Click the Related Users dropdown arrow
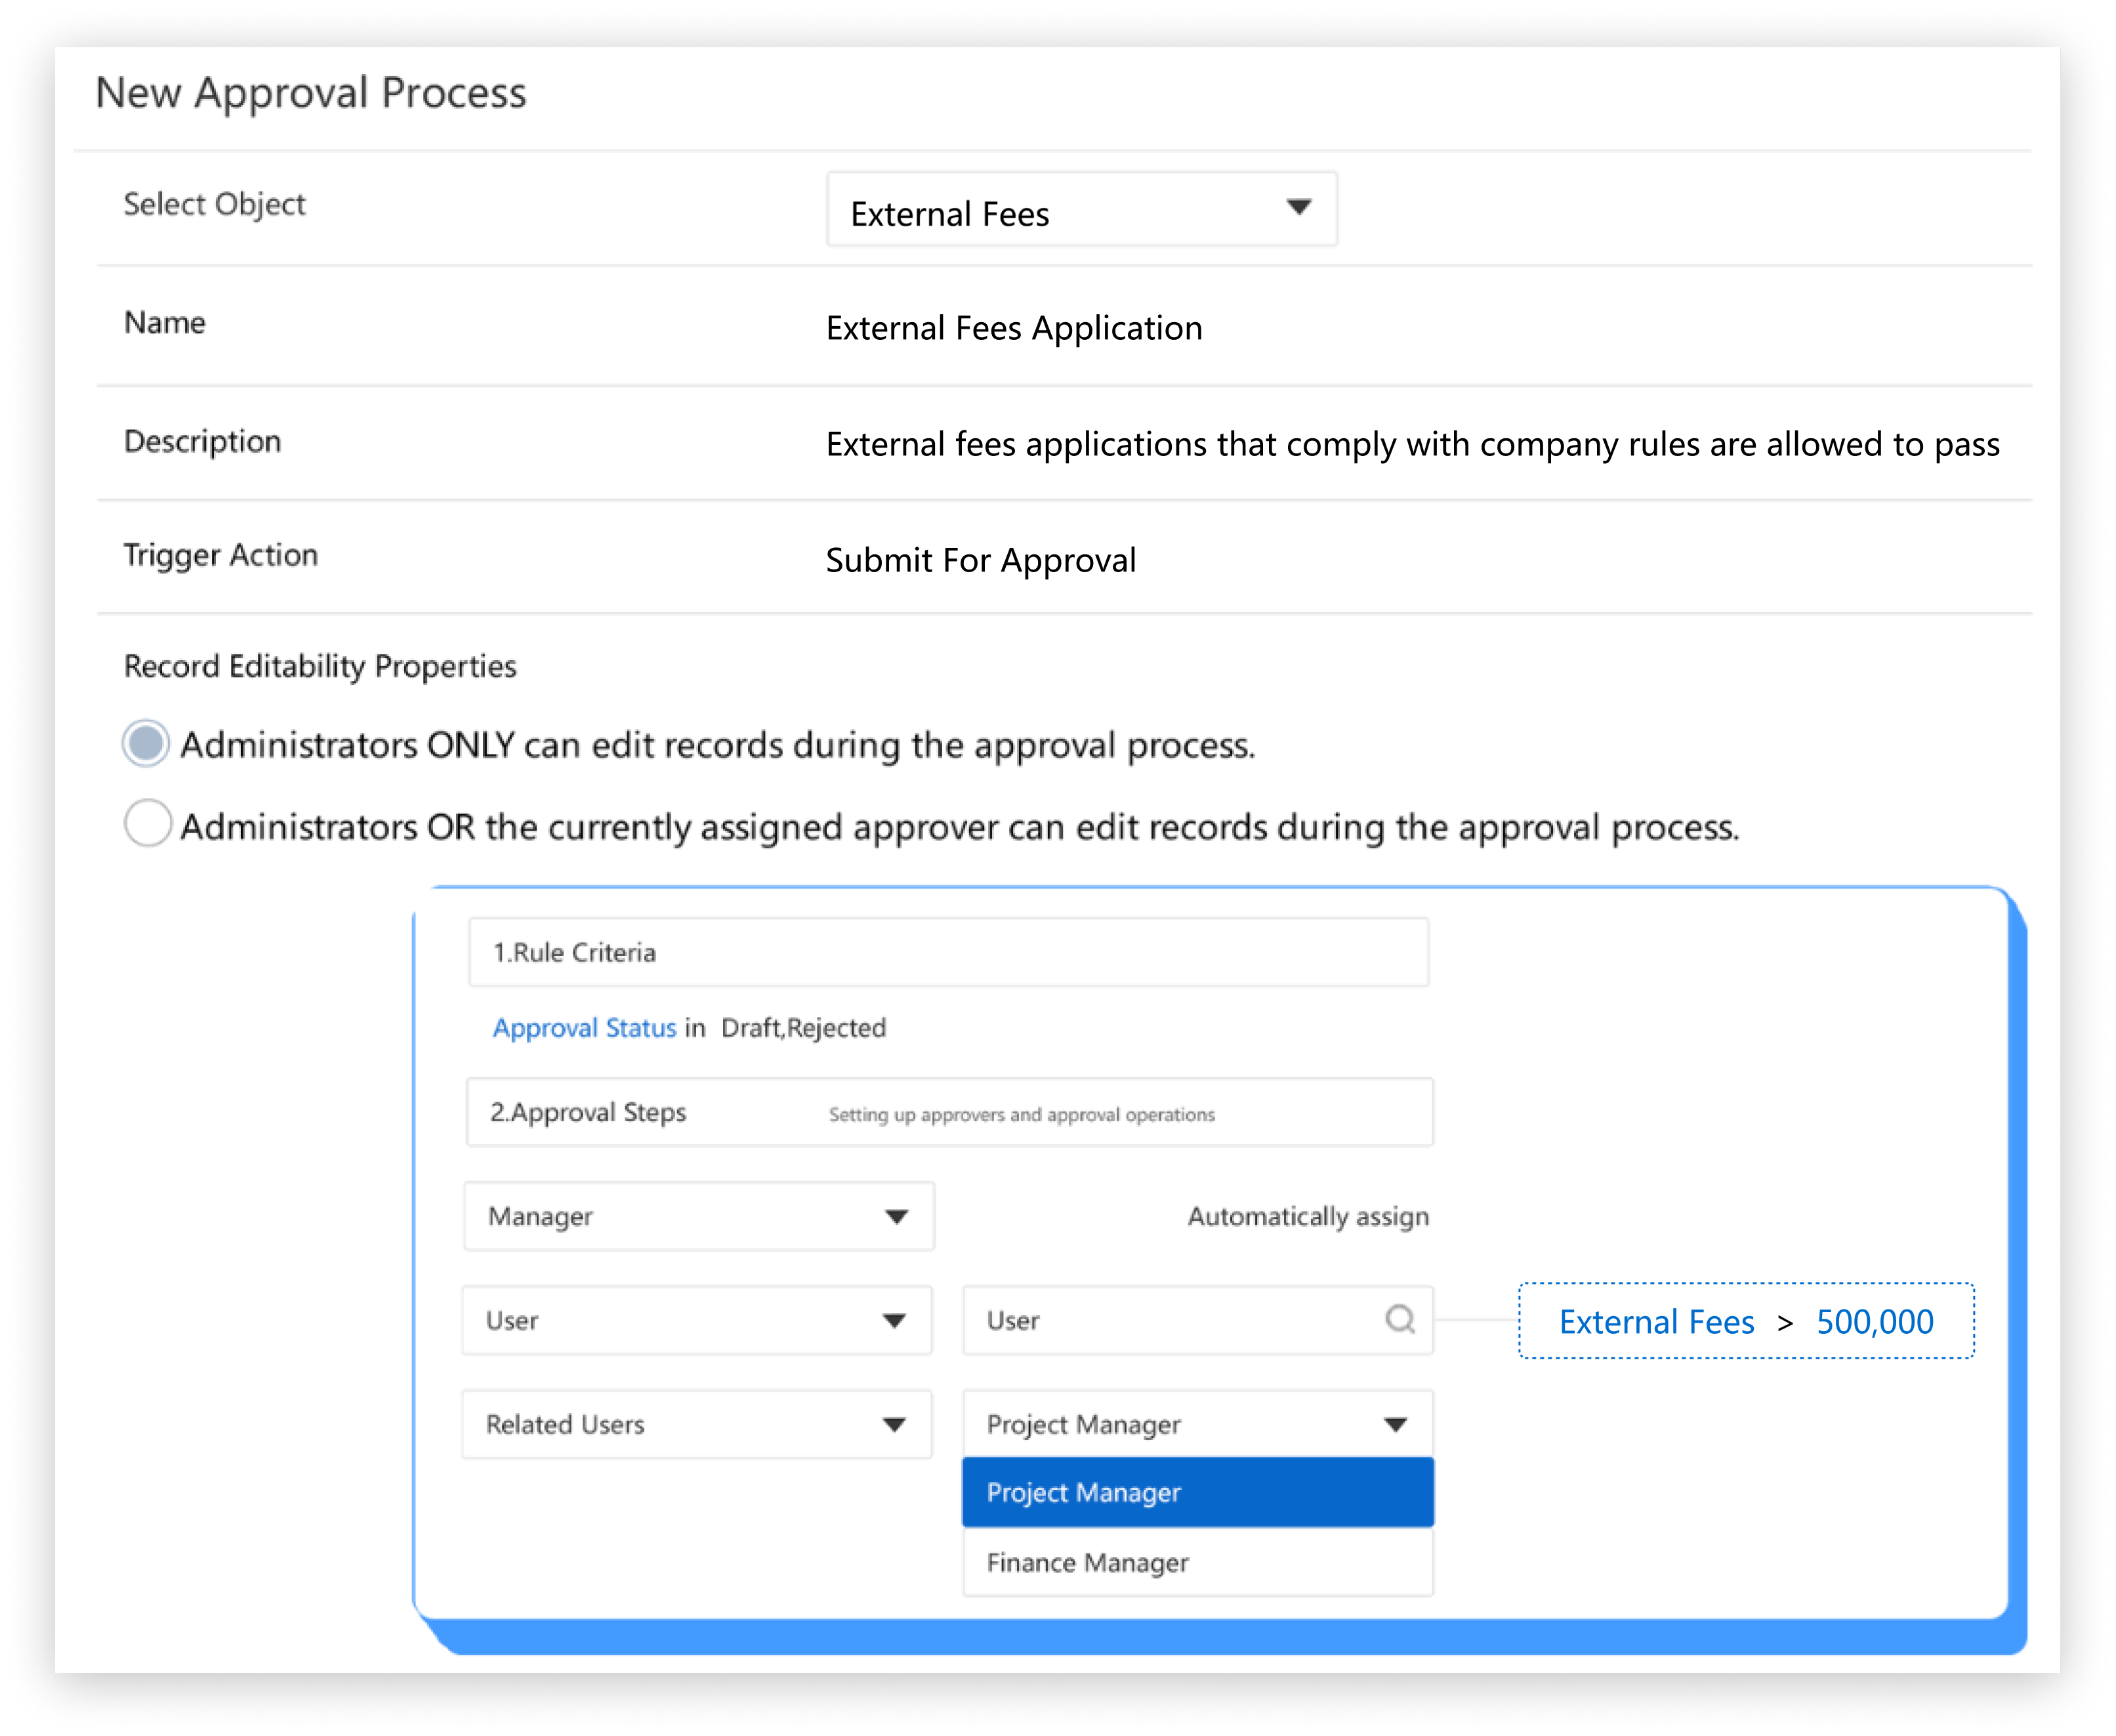Image resolution: width=2116 pixels, height=1736 pixels. click(x=894, y=1424)
